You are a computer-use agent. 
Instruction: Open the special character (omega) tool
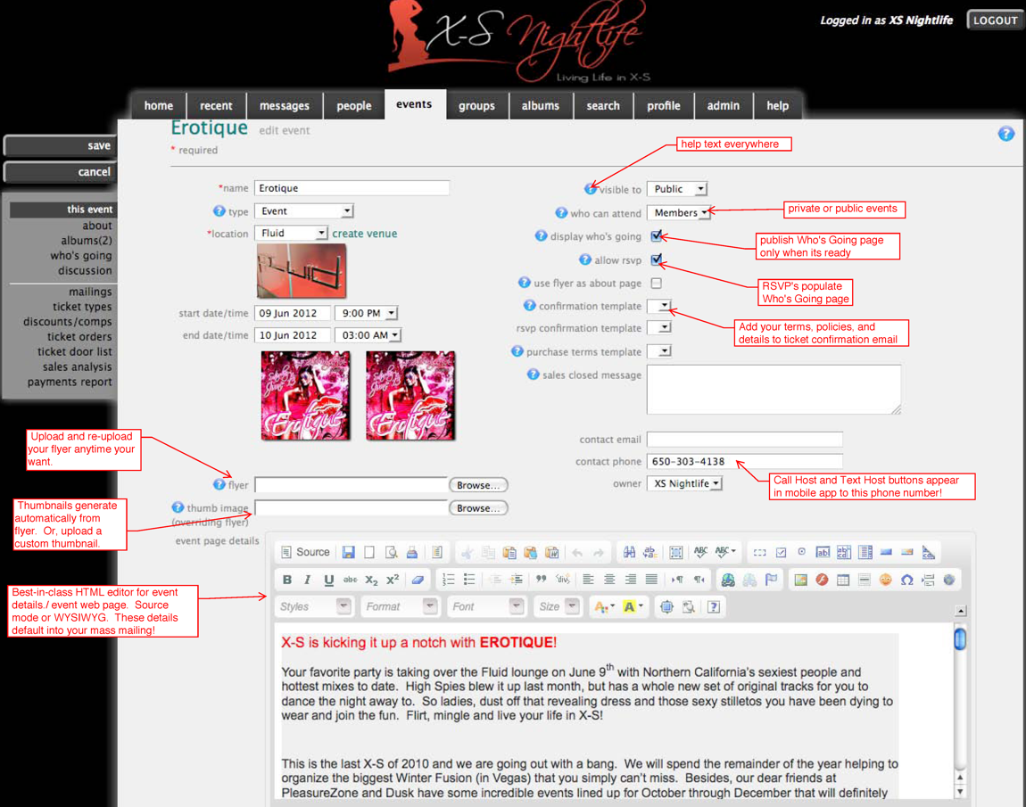click(906, 580)
